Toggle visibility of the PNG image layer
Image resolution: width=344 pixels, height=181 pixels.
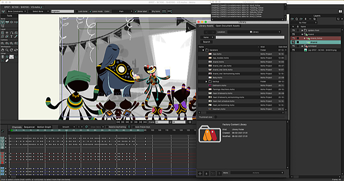tap(293, 50)
